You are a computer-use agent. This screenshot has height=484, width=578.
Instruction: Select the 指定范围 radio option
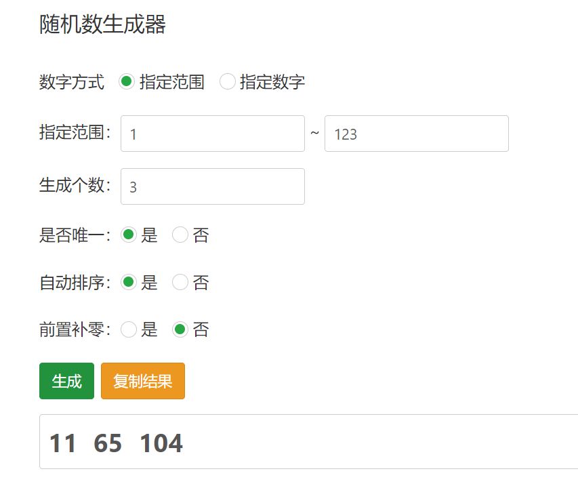(x=127, y=82)
